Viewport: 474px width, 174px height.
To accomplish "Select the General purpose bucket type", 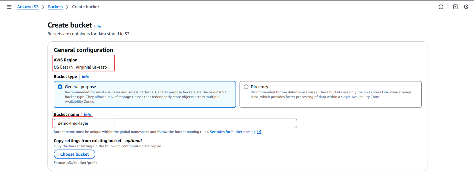I will tap(60, 87).
